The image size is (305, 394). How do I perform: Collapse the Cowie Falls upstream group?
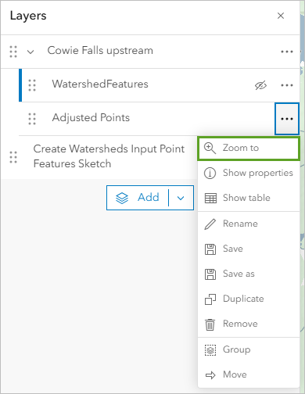(x=30, y=52)
